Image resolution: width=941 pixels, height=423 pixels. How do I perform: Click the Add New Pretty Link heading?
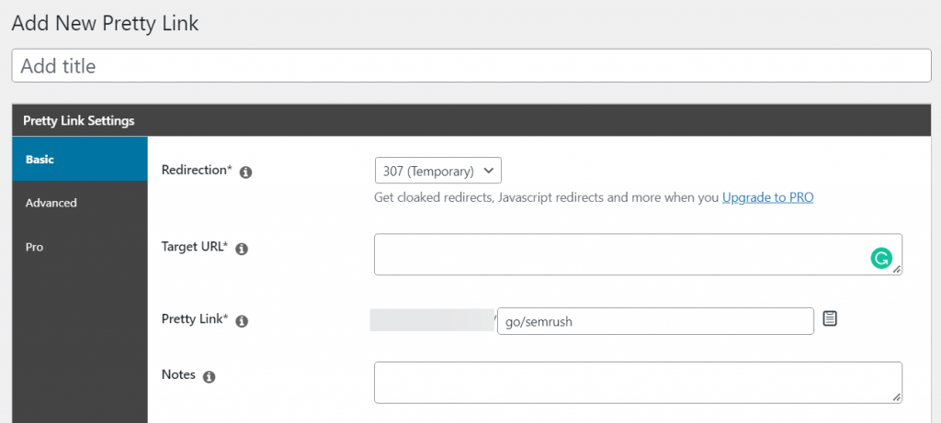click(x=105, y=23)
